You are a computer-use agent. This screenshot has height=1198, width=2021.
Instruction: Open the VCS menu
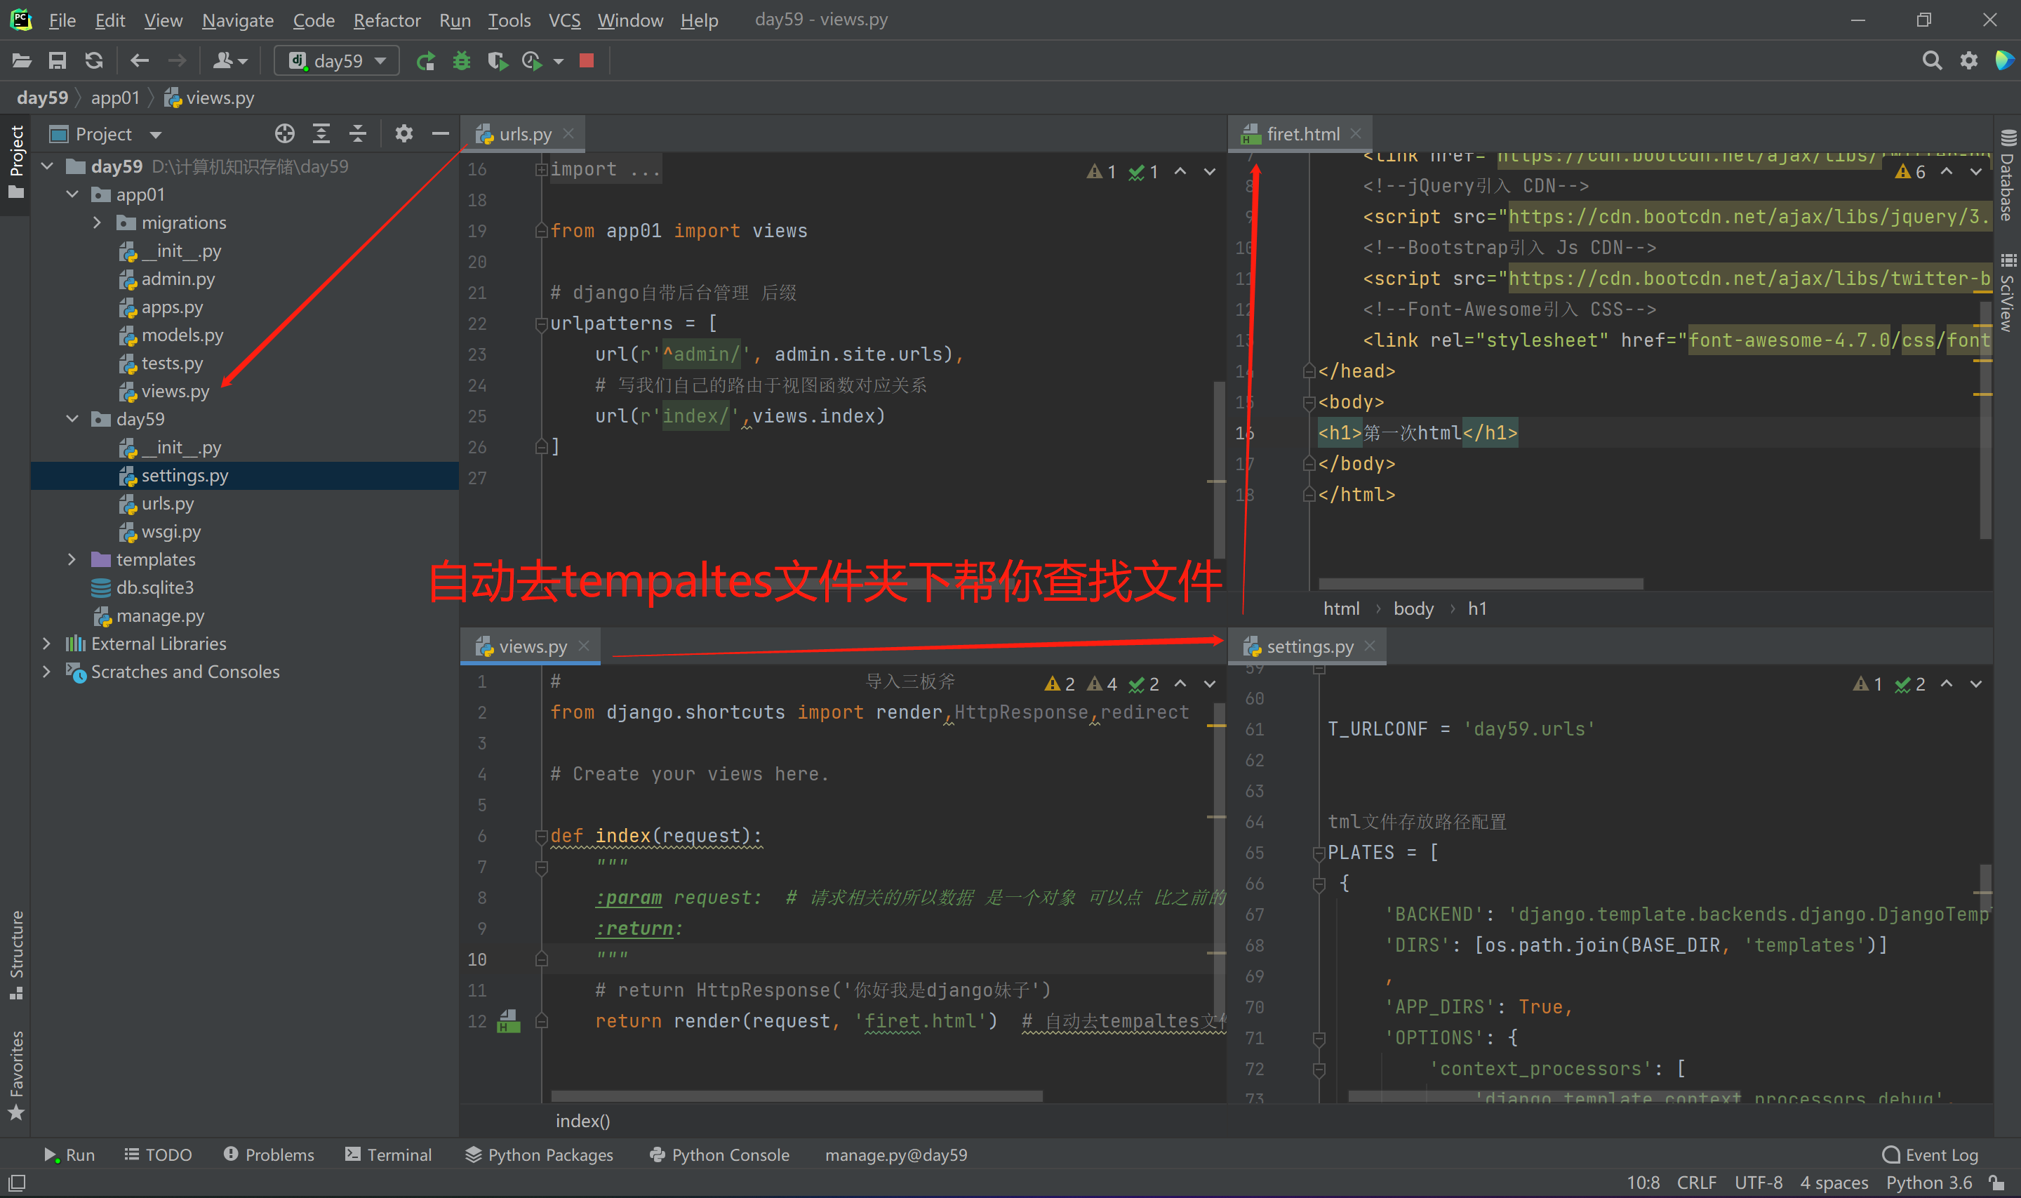click(564, 20)
